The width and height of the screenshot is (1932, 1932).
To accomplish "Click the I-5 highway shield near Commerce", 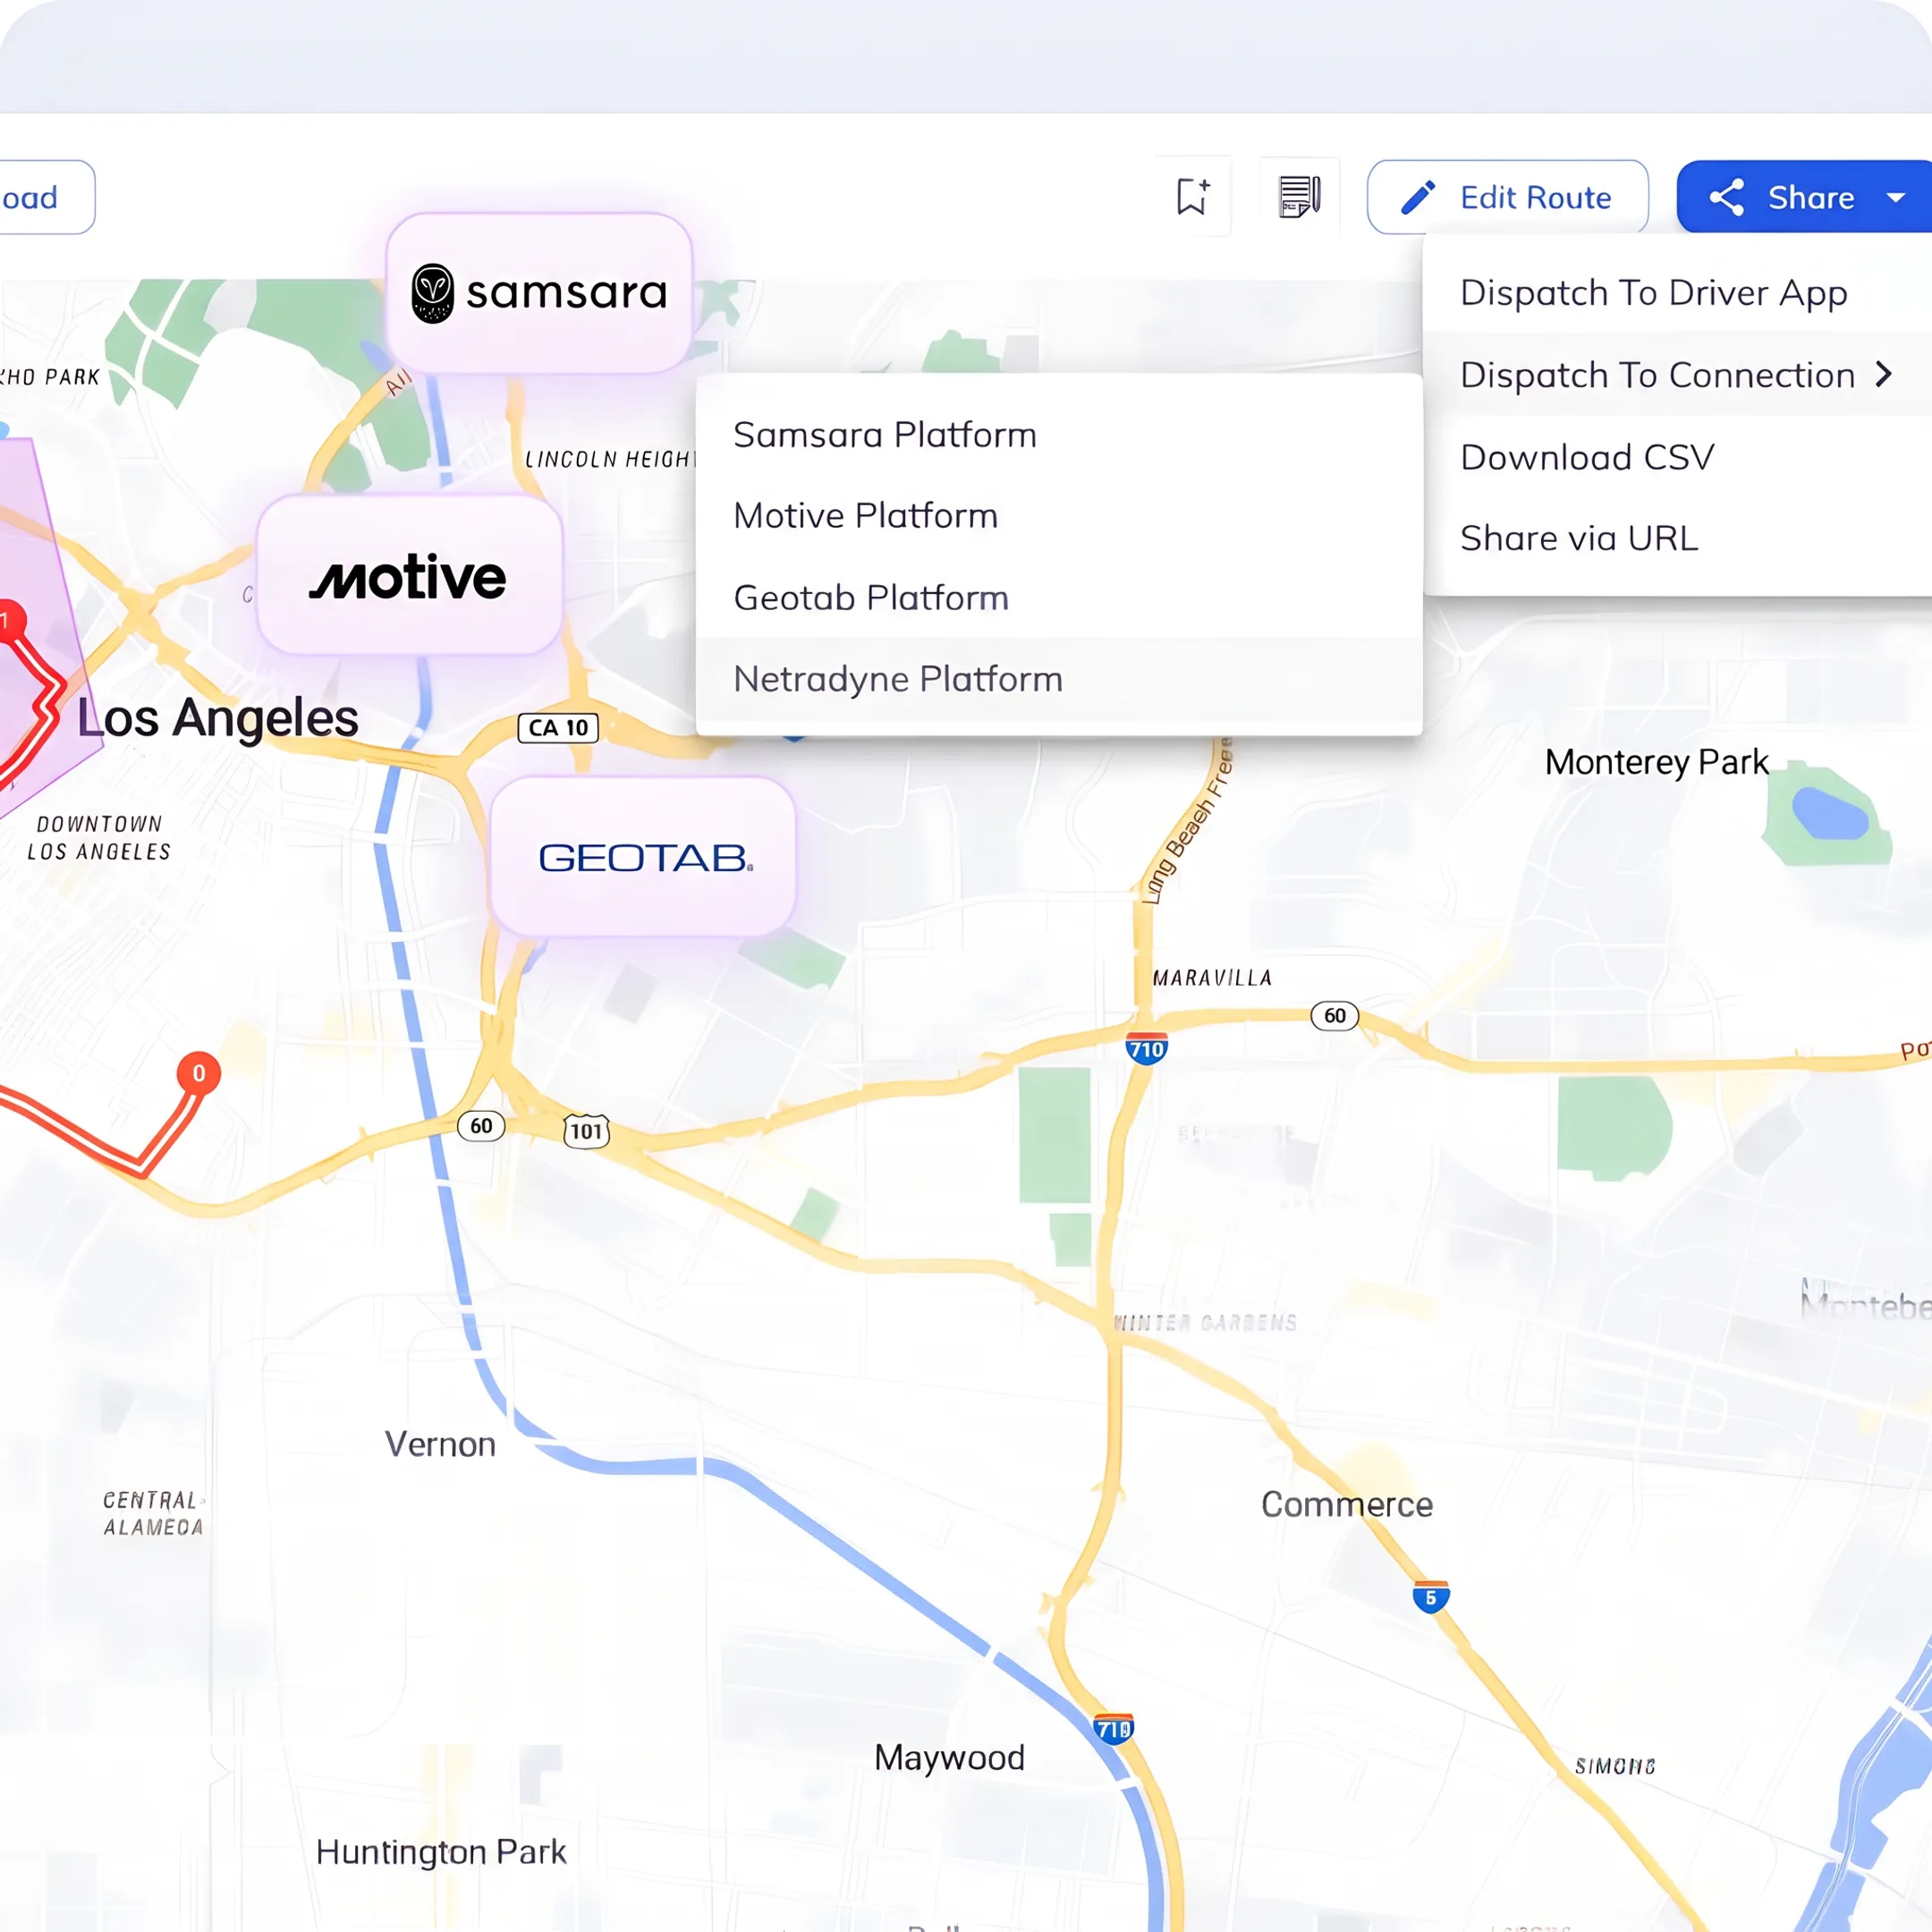I will 1430,1597.
